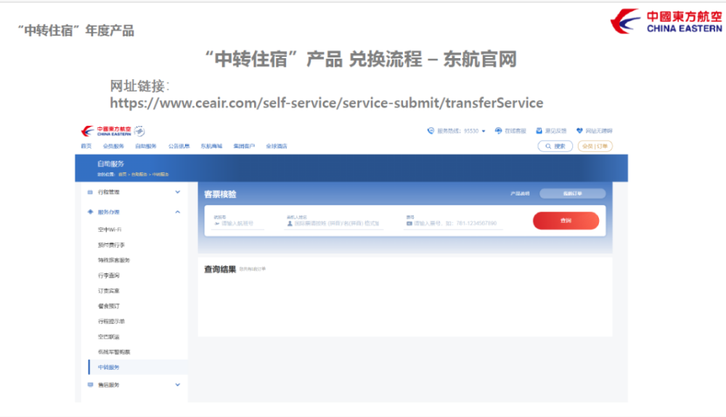
Task: Click the 会员 | 订单 button
Action: click(x=595, y=146)
